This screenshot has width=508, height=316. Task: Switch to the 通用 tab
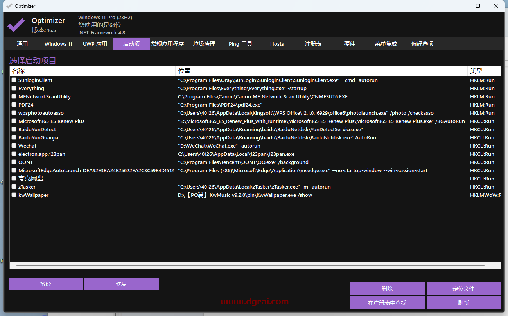(x=22, y=44)
